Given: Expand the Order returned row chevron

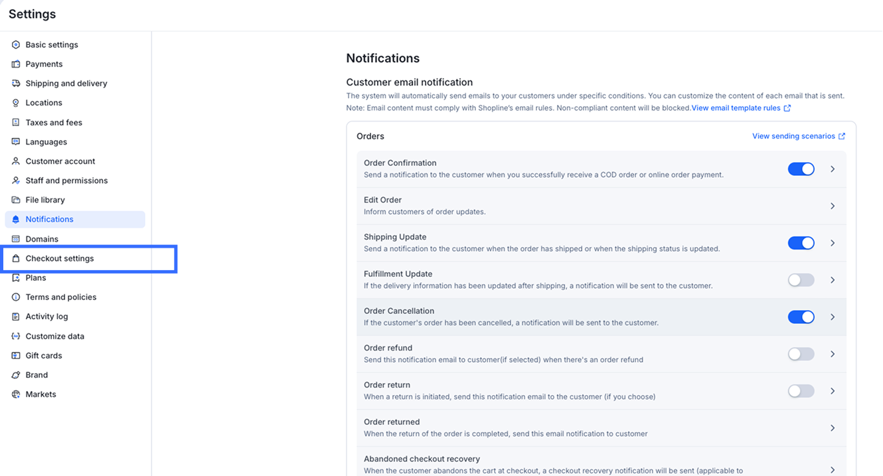Looking at the screenshot, I should (x=833, y=428).
